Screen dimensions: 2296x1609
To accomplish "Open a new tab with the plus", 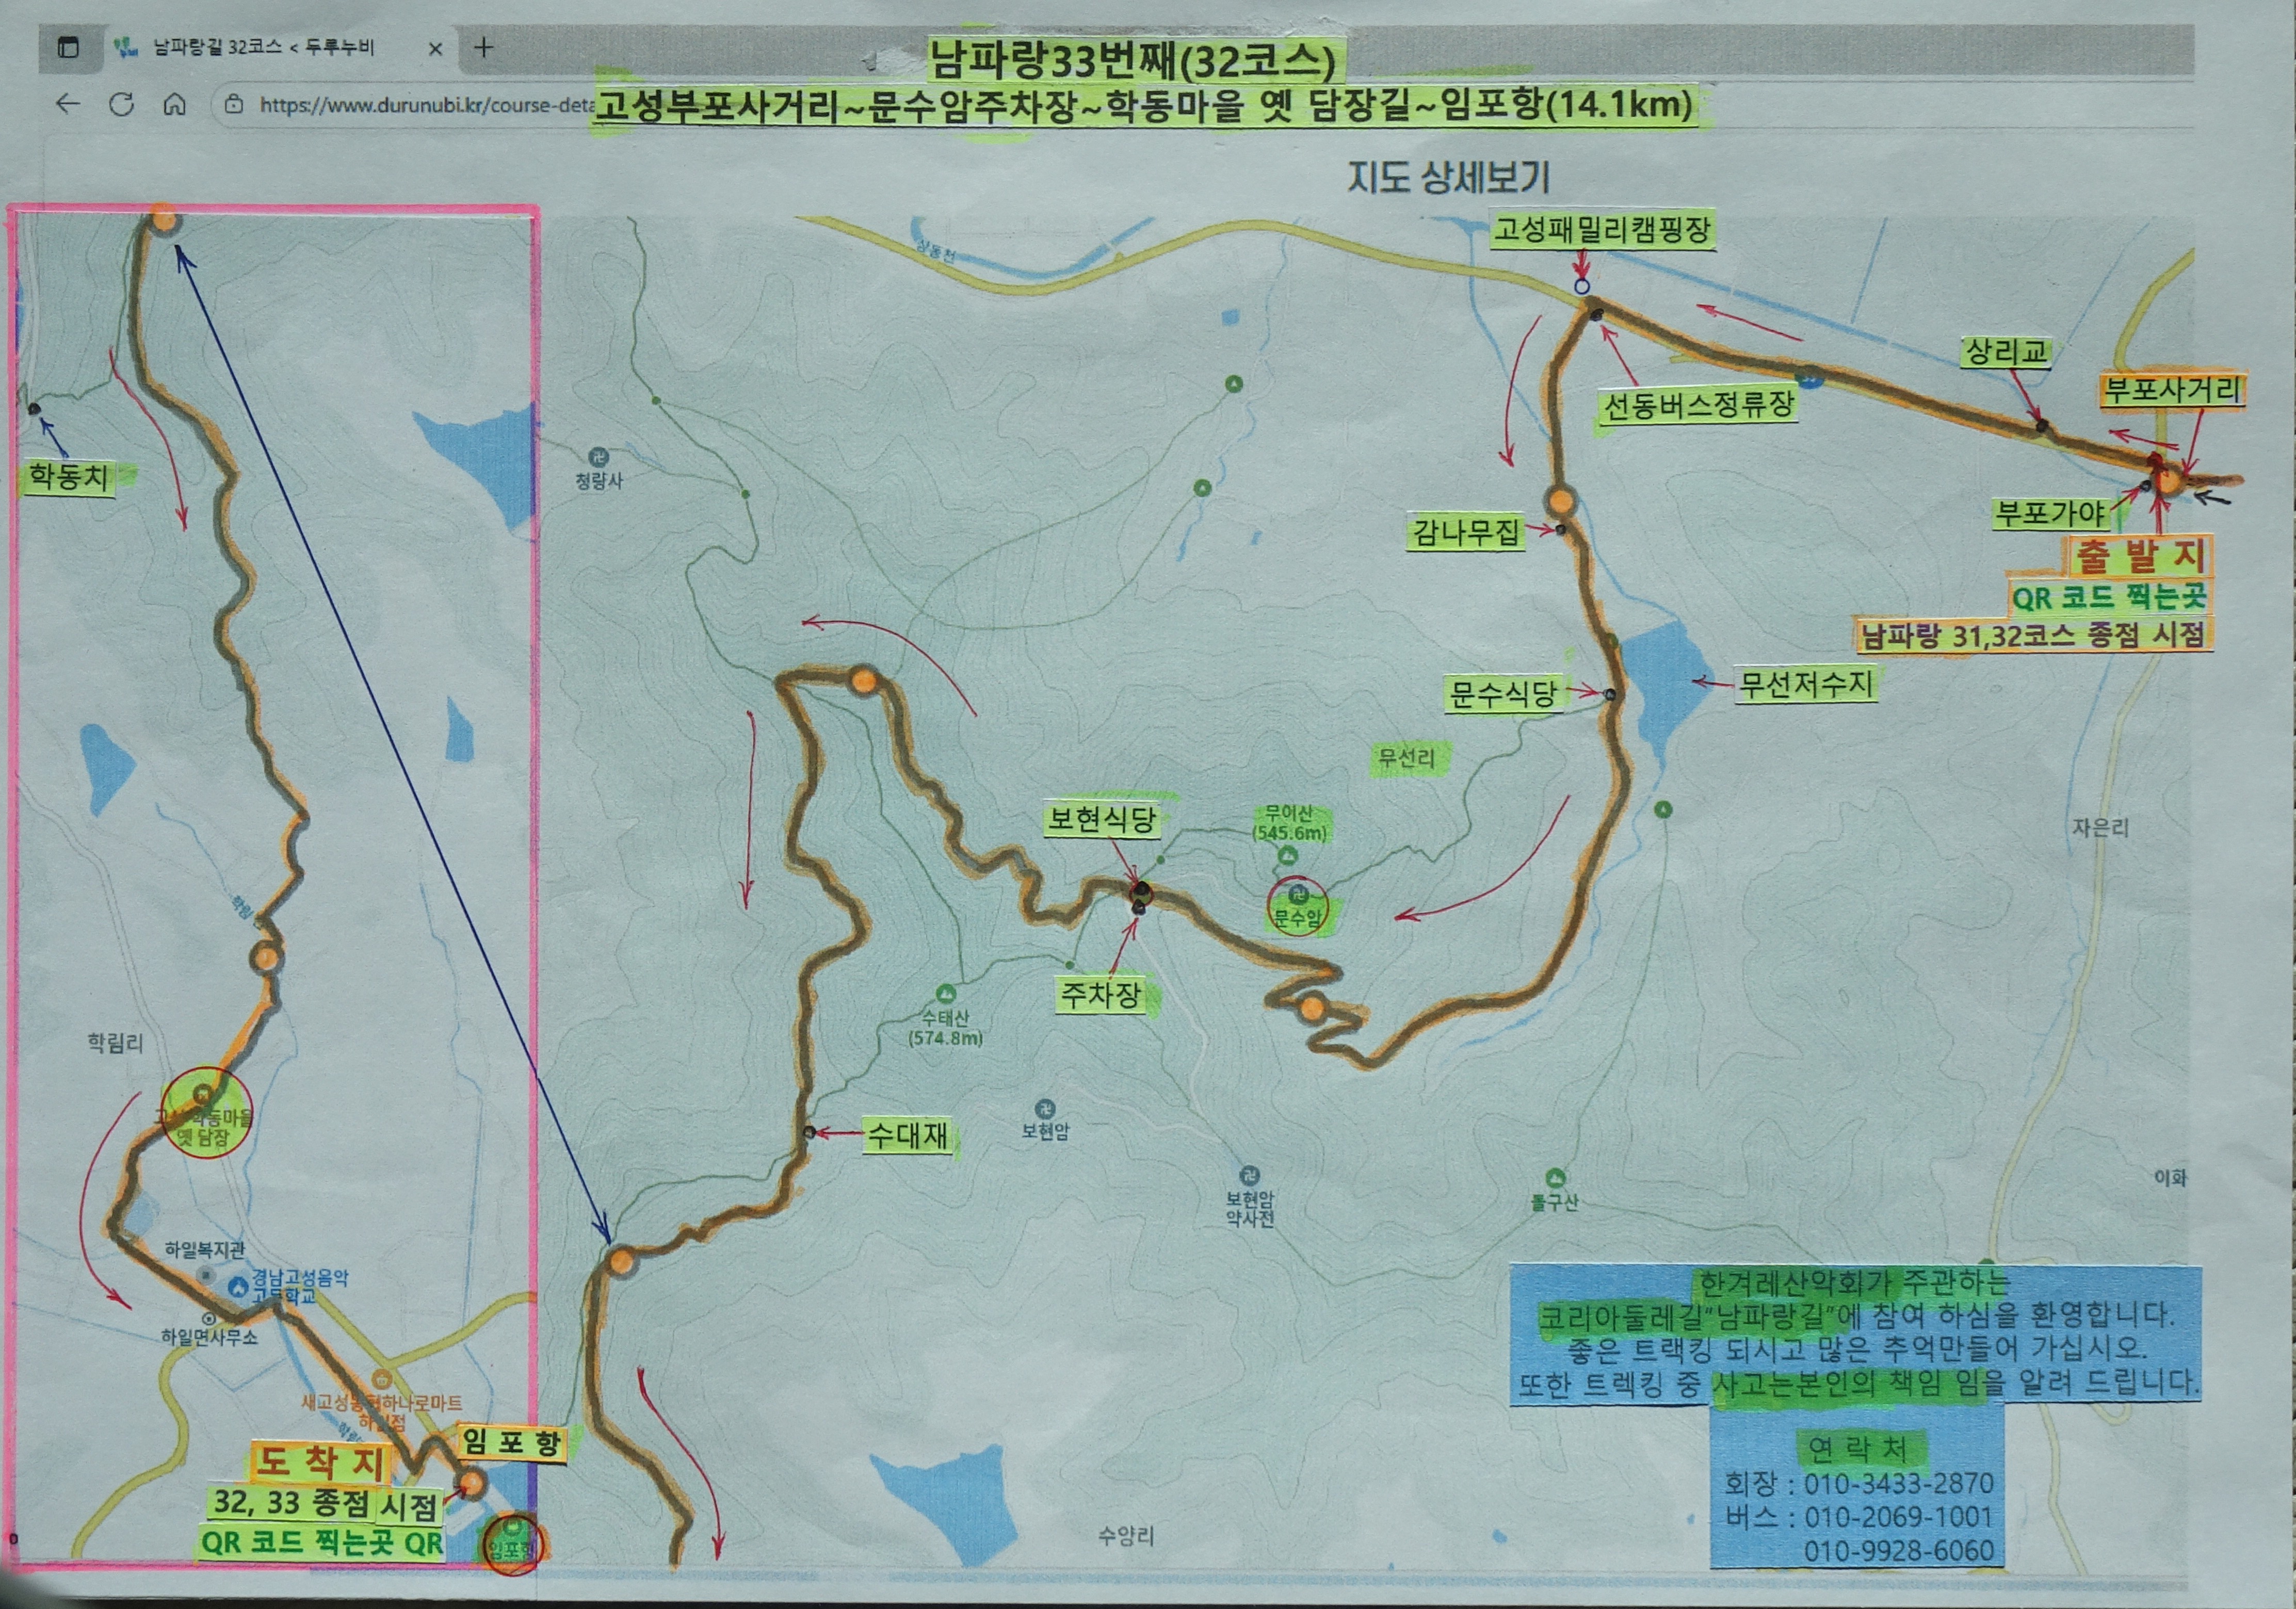I will [x=484, y=47].
